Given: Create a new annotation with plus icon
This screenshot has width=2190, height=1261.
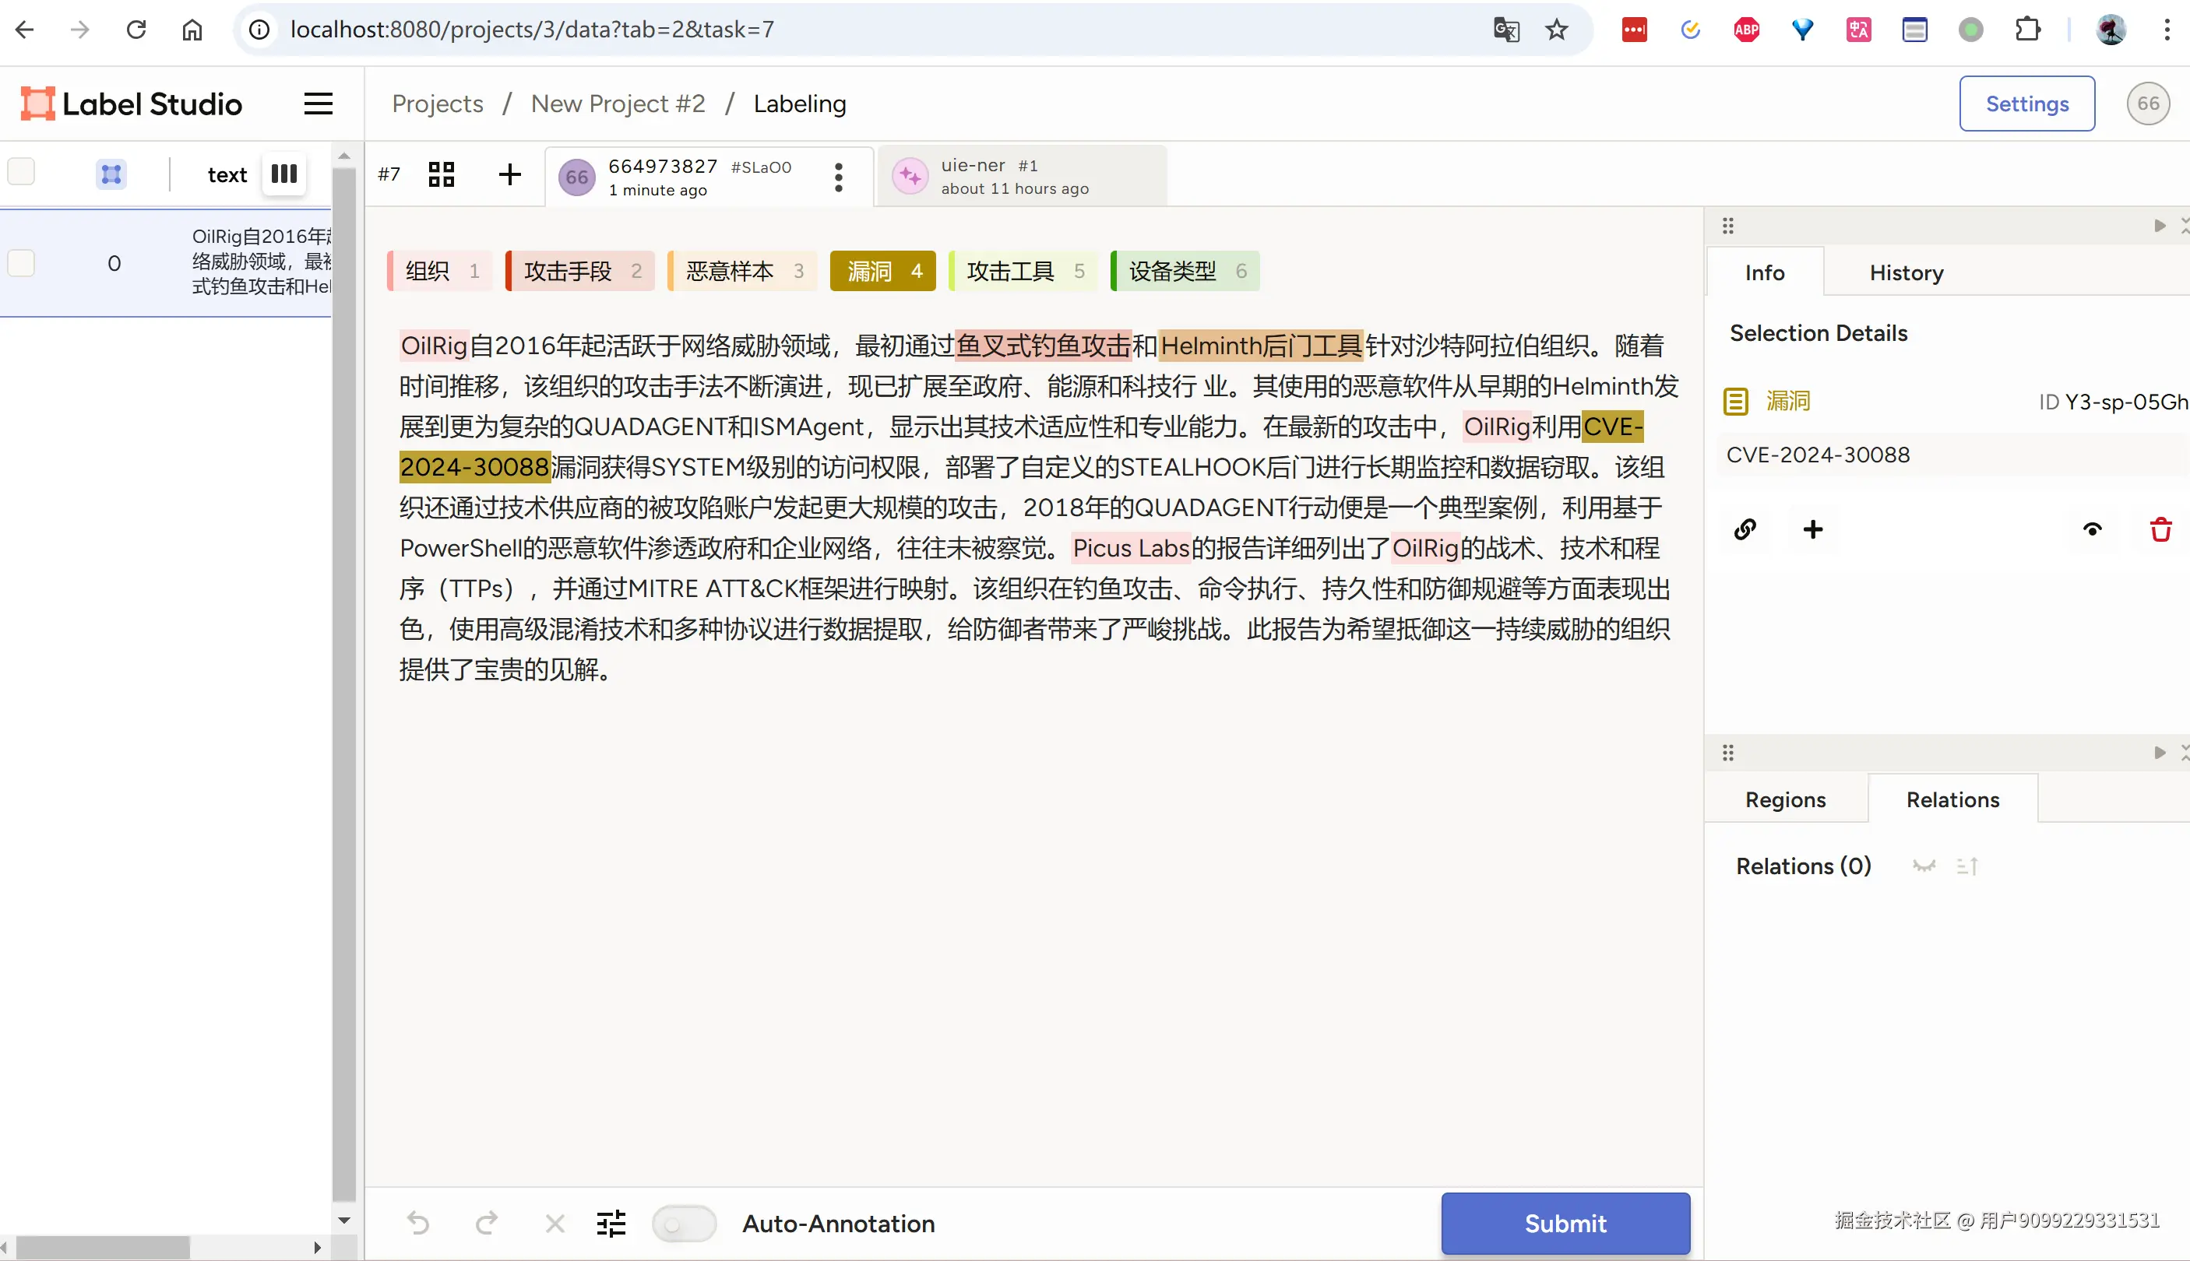Looking at the screenshot, I should click(x=509, y=174).
